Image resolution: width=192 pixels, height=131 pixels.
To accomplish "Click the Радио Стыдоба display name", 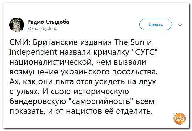I will (x=48, y=22).
